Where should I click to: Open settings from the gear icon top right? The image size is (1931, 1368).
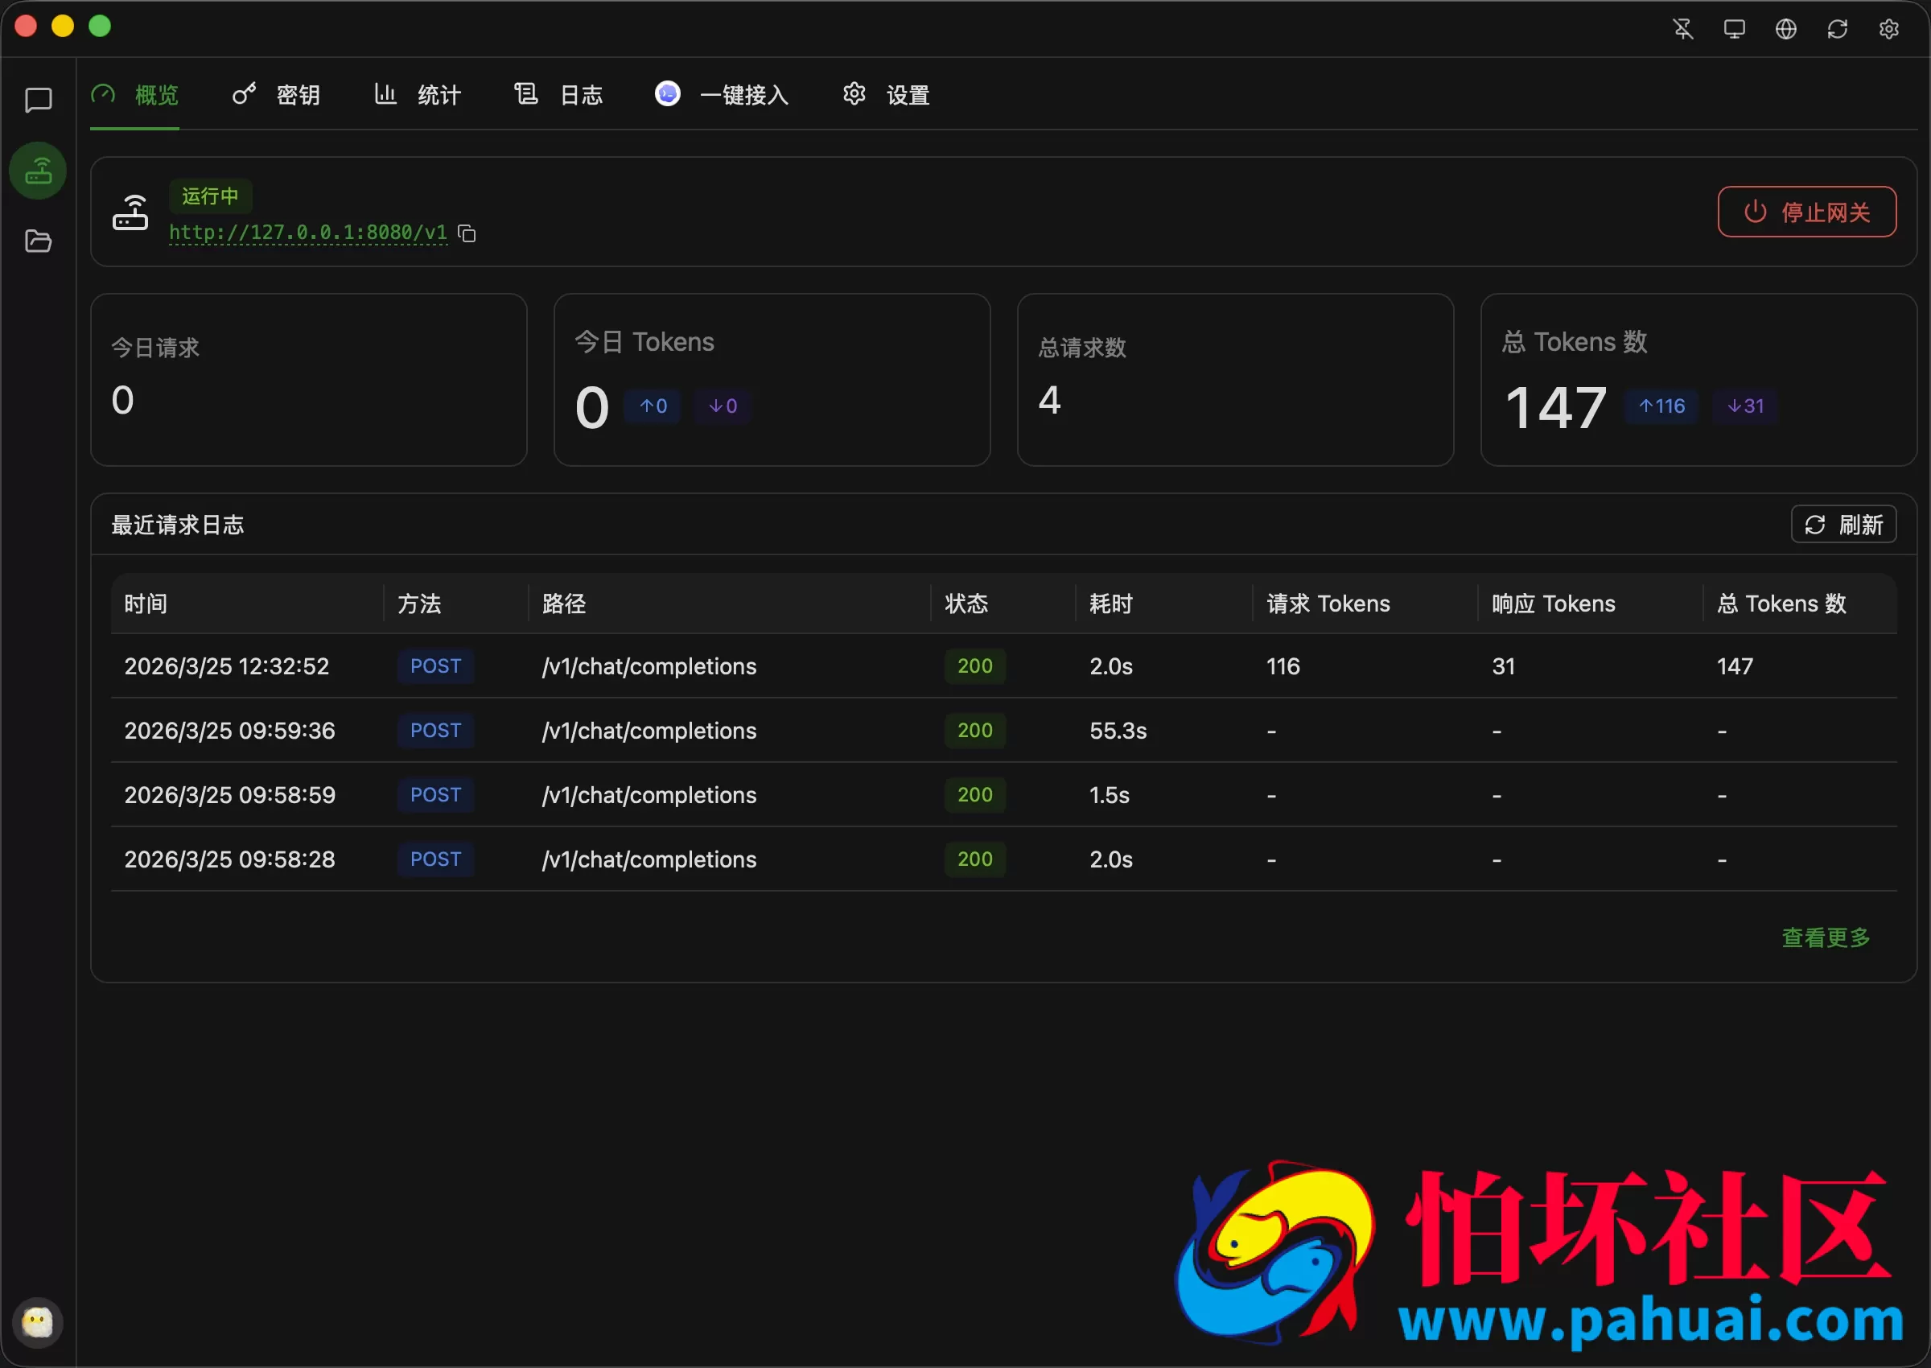(1889, 28)
